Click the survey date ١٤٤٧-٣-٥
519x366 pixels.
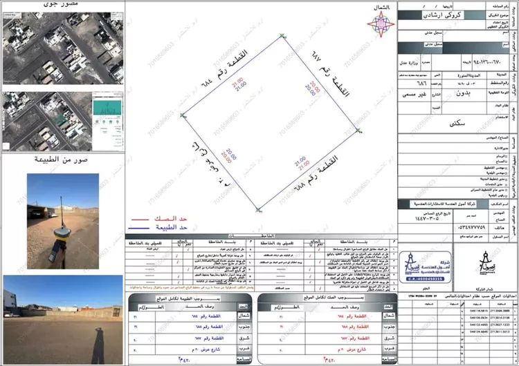pyautogui.click(x=427, y=219)
